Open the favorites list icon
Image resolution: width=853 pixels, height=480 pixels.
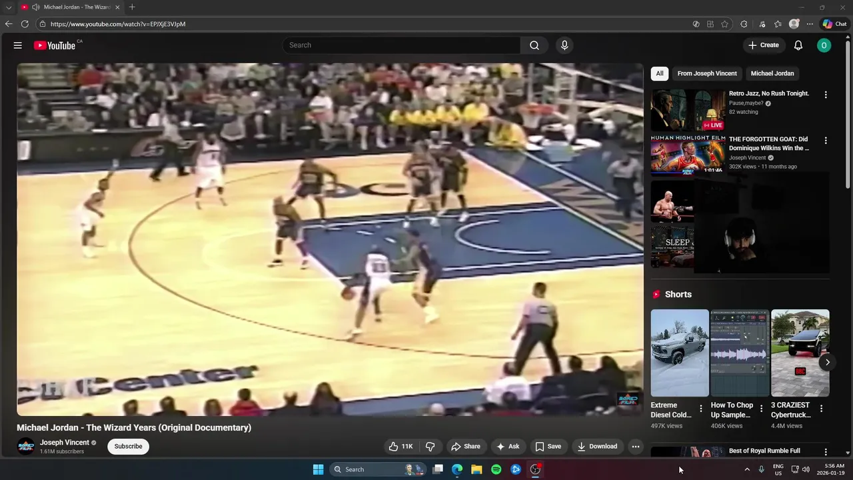click(778, 24)
